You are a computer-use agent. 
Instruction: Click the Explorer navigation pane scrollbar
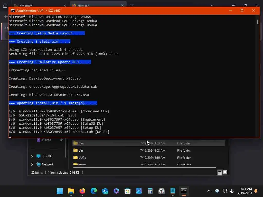click(66, 148)
